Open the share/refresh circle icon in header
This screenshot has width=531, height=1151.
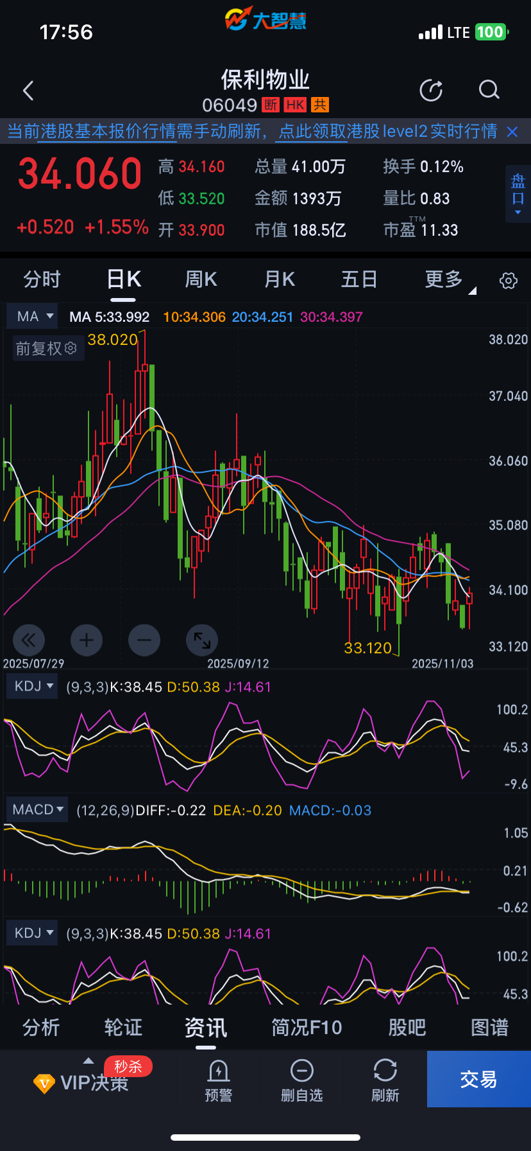[x=431, y=91]
